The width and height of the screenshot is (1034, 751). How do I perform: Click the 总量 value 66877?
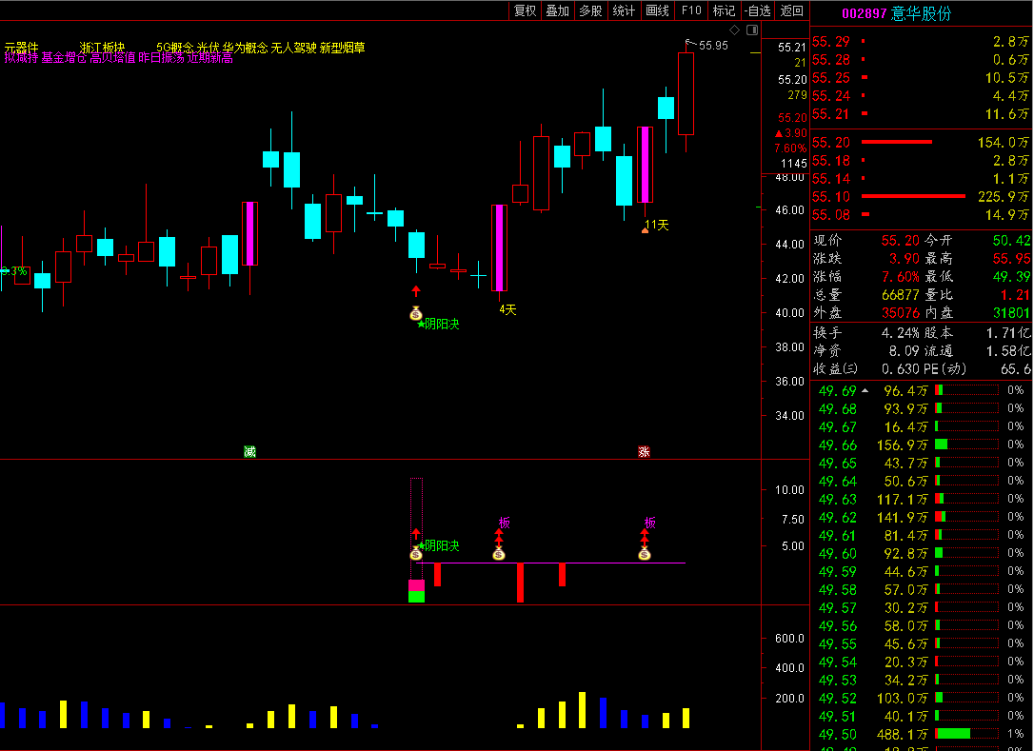coord(900,295)
